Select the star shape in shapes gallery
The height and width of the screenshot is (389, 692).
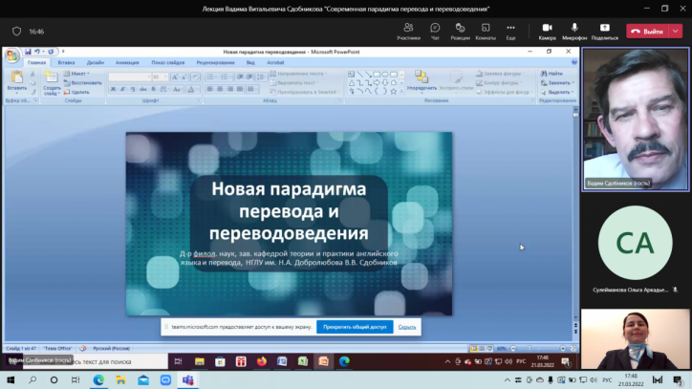pyautogui.click(x=393, y=92)
